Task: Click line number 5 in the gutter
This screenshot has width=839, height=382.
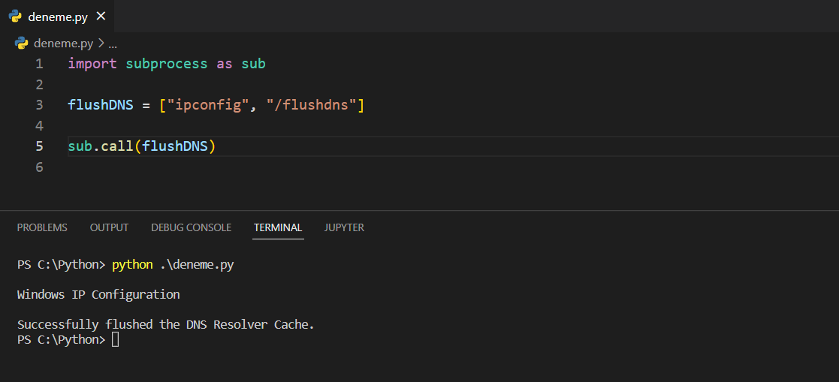Action: pyautogui.click(x=39, y=146)
